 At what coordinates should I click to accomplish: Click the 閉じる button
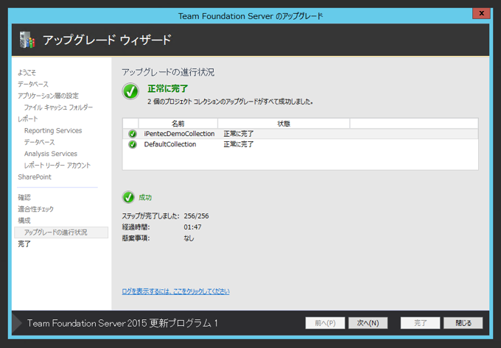463,323
